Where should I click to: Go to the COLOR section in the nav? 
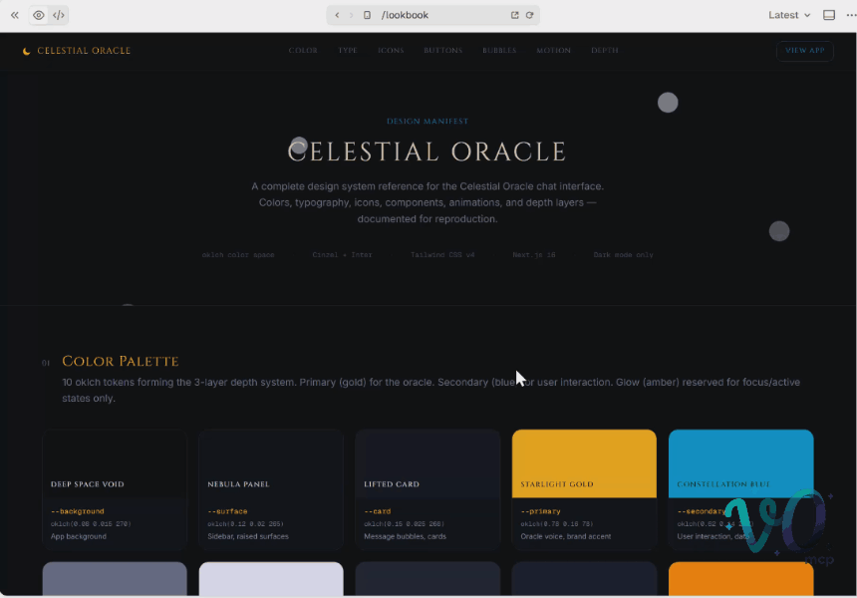303,50
